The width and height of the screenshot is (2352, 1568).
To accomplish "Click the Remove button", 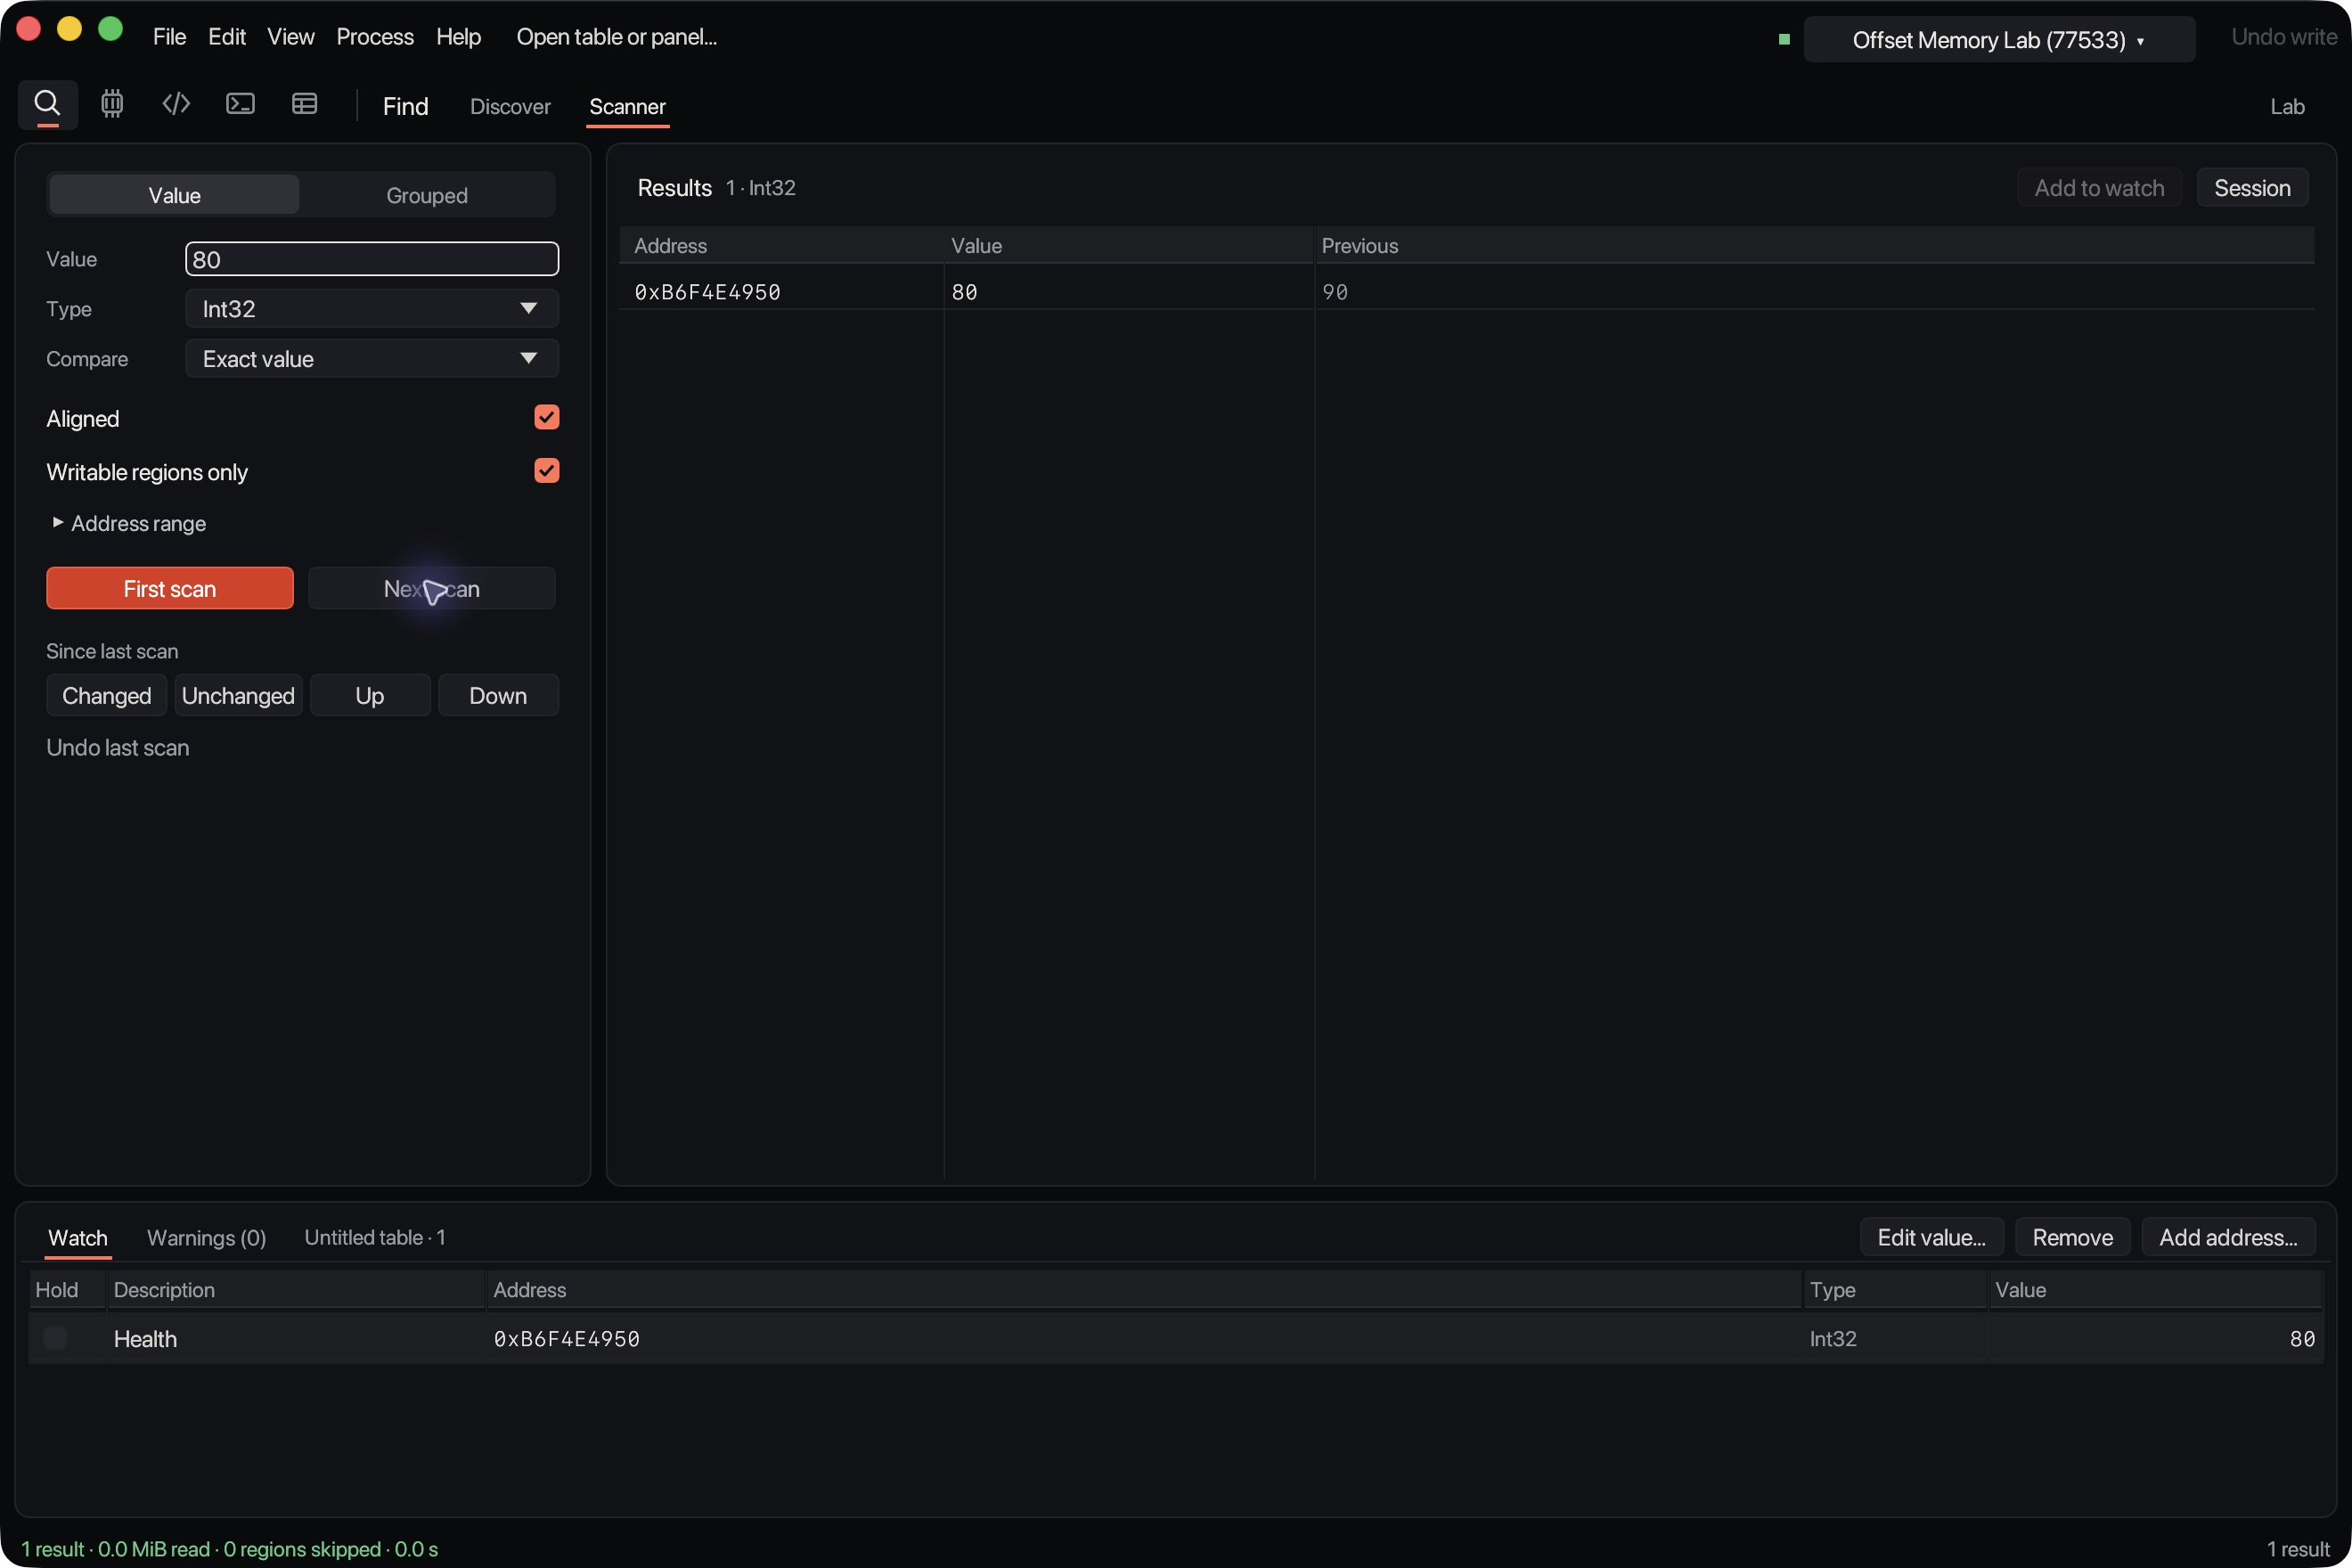I will pos(2072,1237).
